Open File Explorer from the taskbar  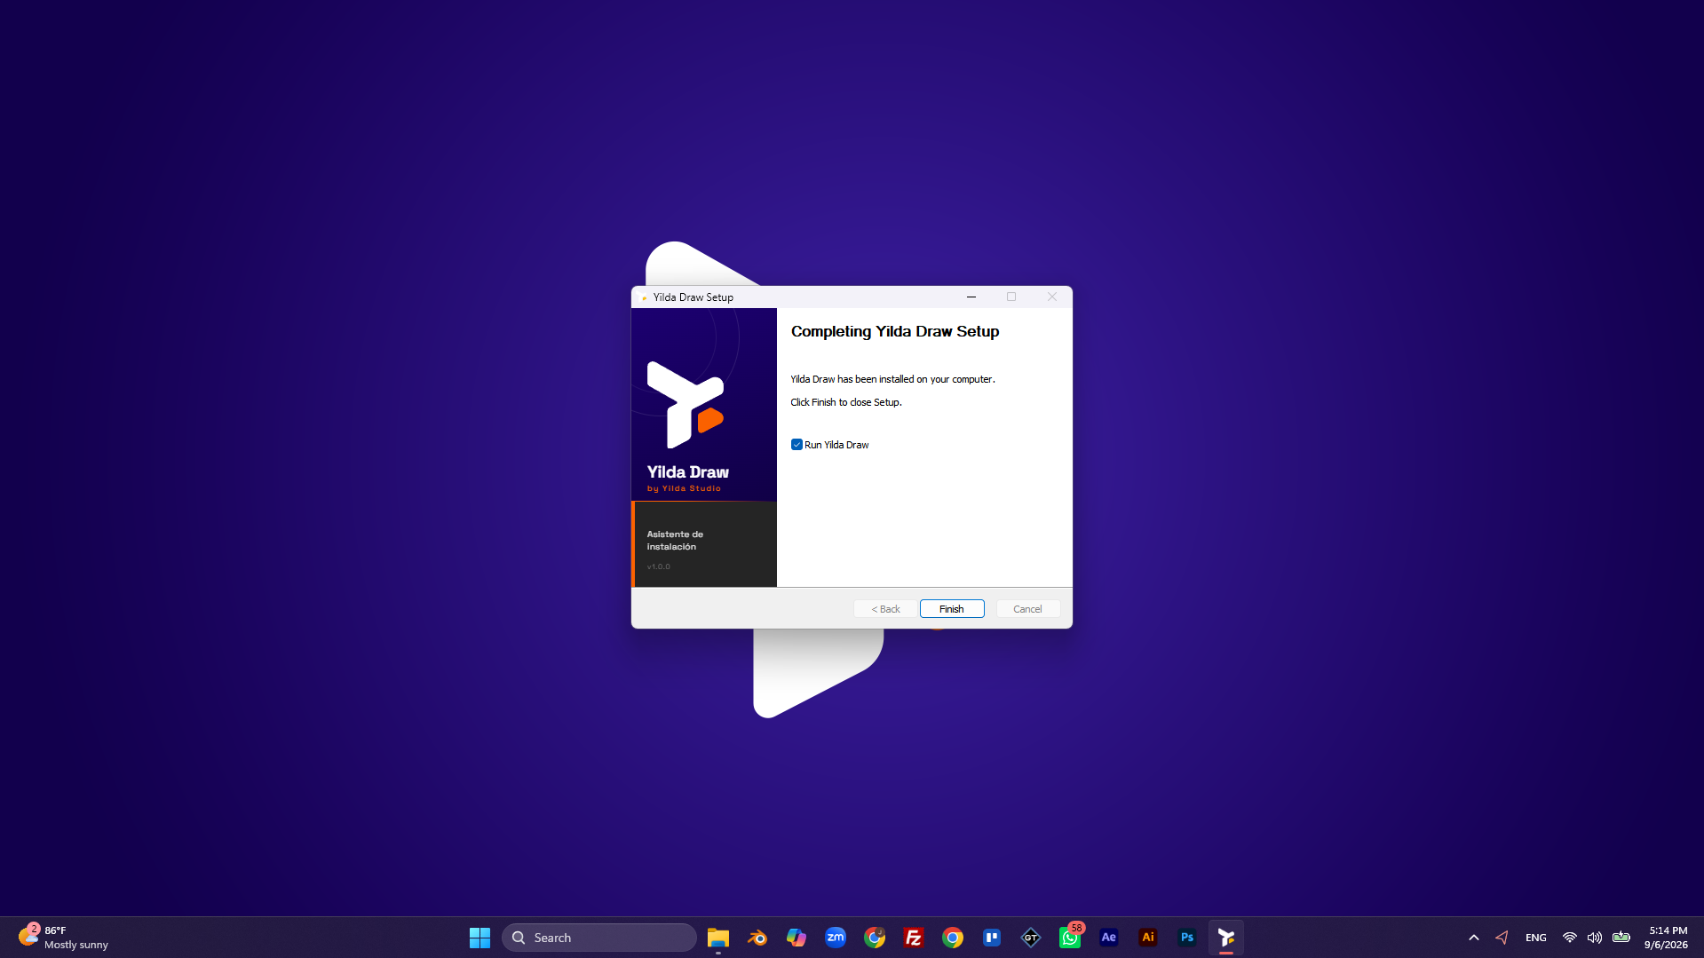(717, 938)
